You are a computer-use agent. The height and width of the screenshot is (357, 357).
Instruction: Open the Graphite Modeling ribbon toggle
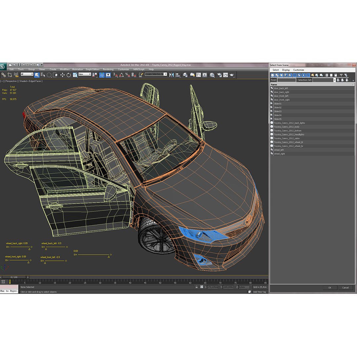click(x=192, y=75)
